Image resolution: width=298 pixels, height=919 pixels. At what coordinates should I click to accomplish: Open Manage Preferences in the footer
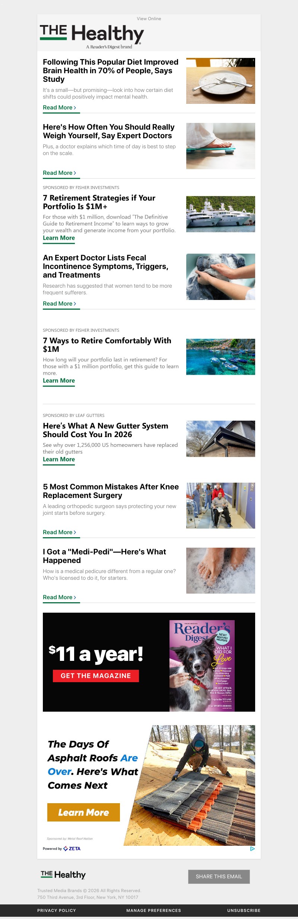153,910
